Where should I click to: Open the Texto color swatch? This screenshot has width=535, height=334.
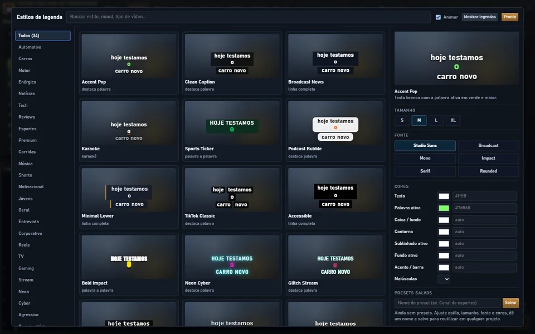444,196
